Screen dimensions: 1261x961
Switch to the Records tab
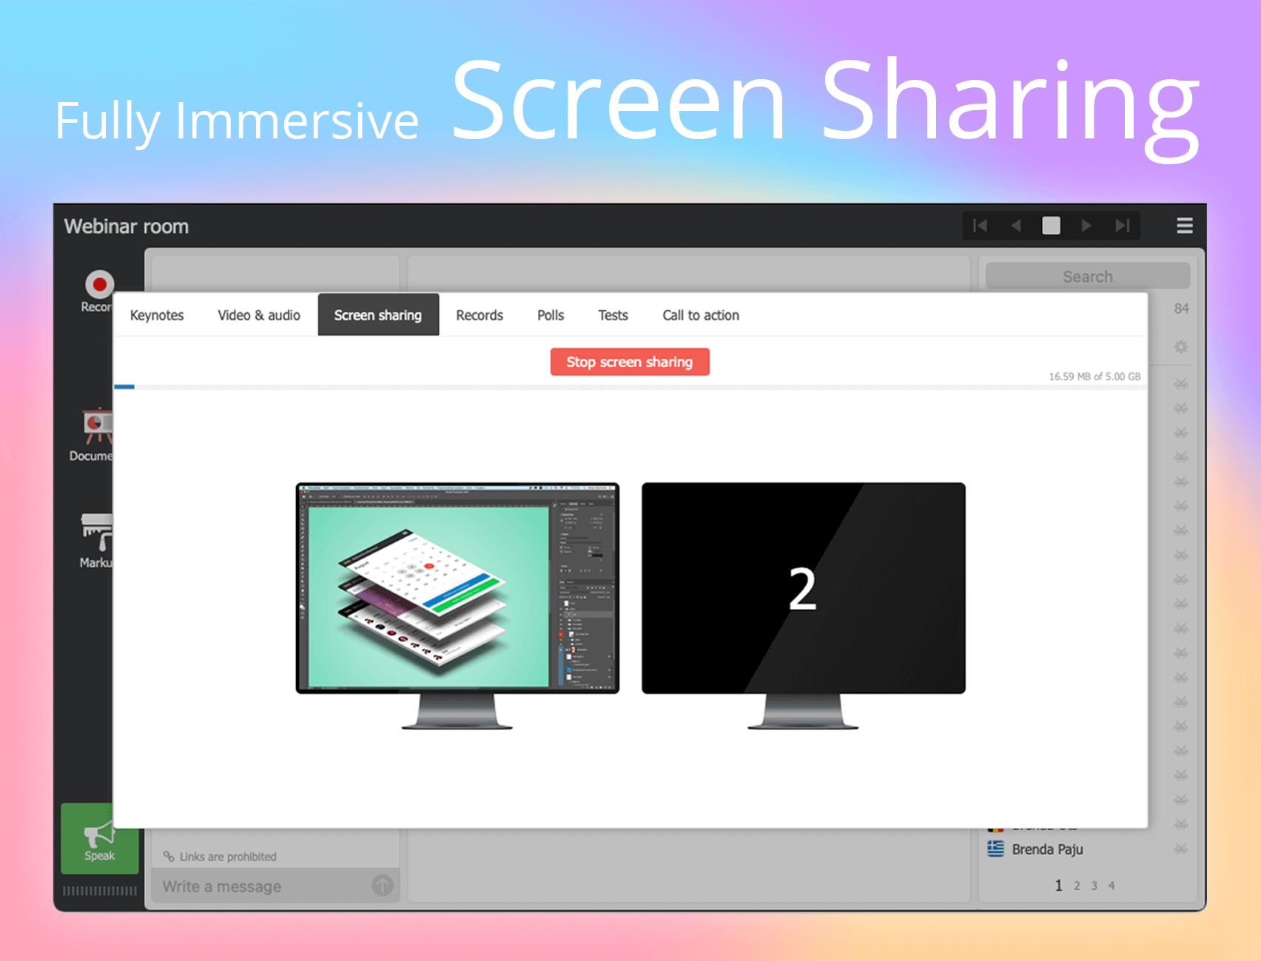click(479, 314)
